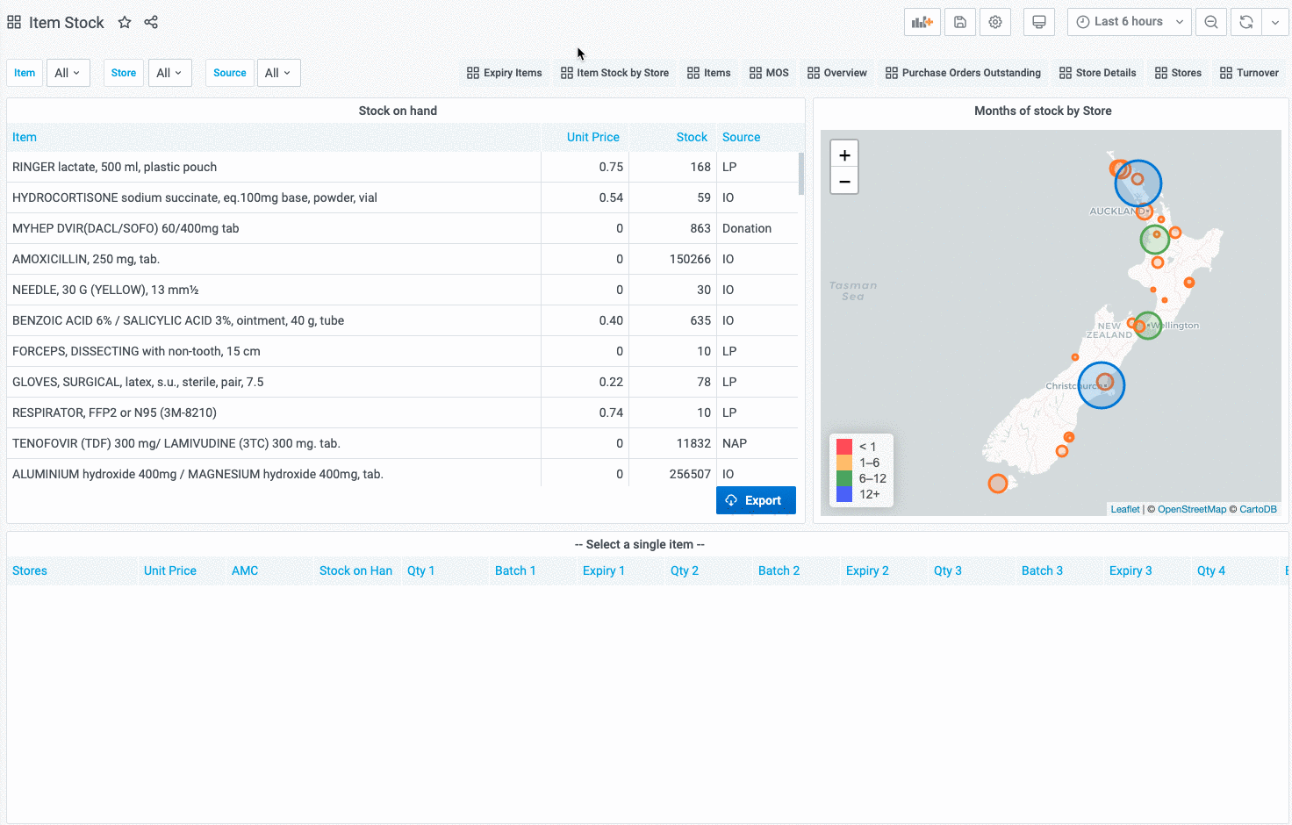Expand the Store filter dropdown
This screenshot has width=1292, height=825.
pos(169,73)
